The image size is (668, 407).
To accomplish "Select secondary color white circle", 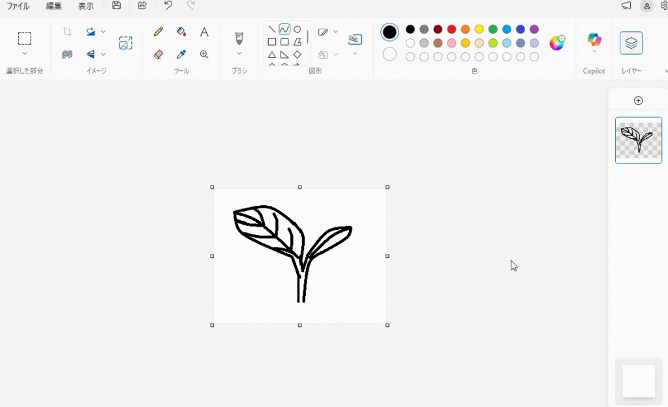I will click(389, 54).
